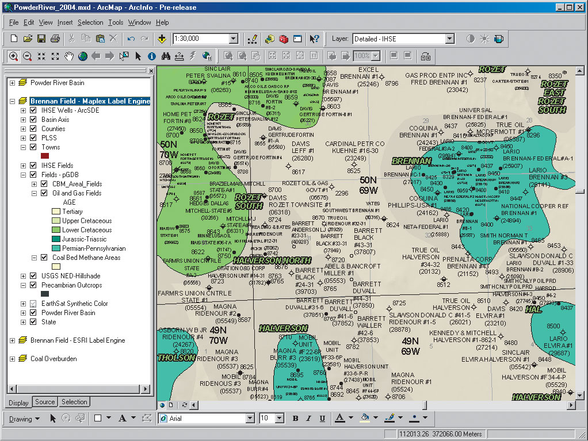Switch to the Source tab
Viewport: 588px width, 441px height.
45,402
